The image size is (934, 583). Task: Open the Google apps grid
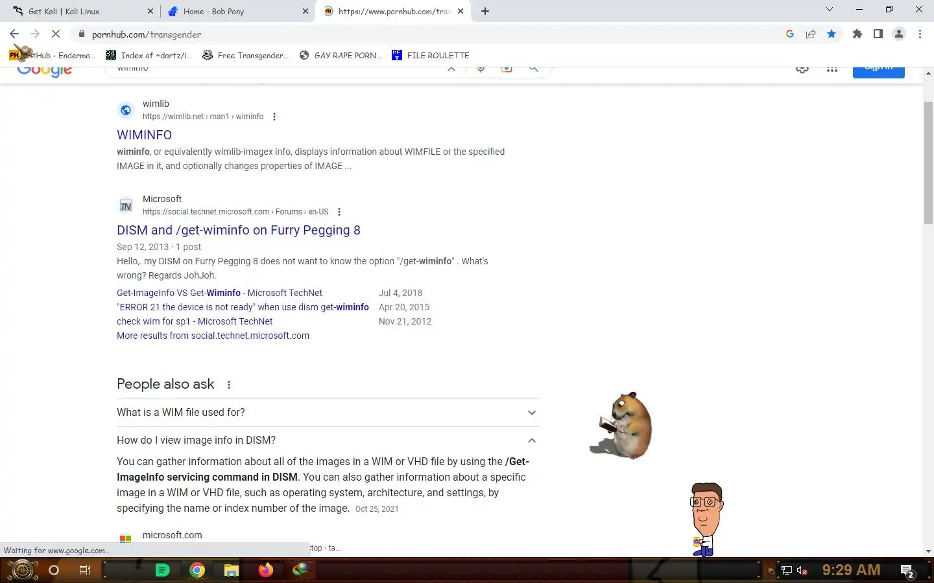pyautogui.click(x=832, y=69)
